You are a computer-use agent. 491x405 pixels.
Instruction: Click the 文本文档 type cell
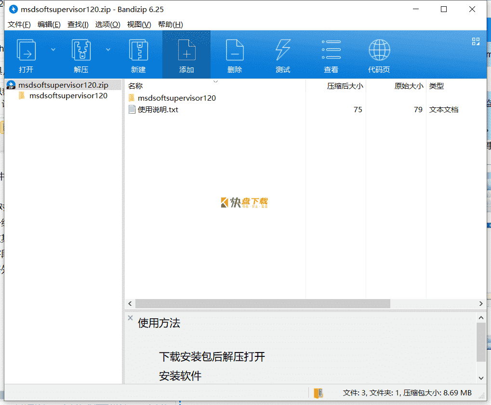coord(444,109)
